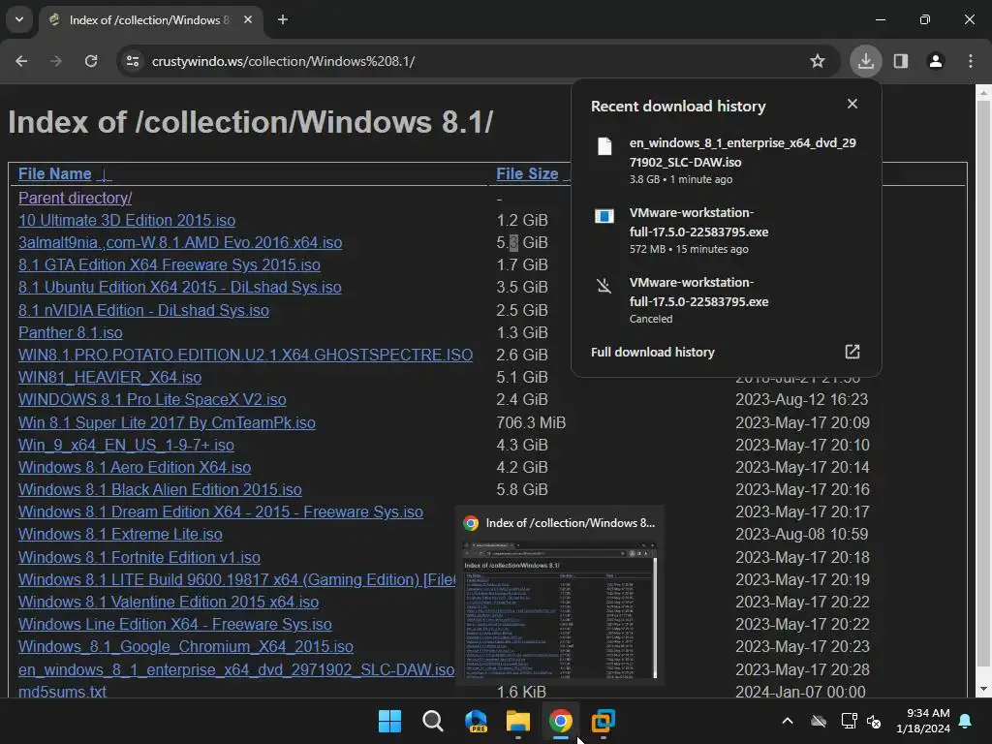Launch Microsoft Edge Preview from taskbar
The width and height of the screenshot is (992, 744).
click(476, 721)
